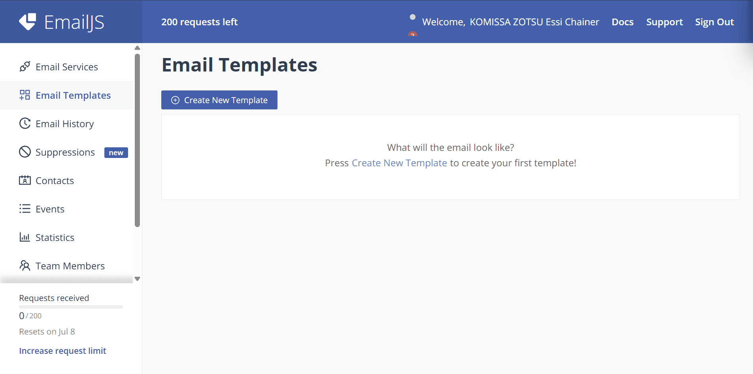
Task: Click the Email Templates grid icon
Action: click(x=25, y=95)
